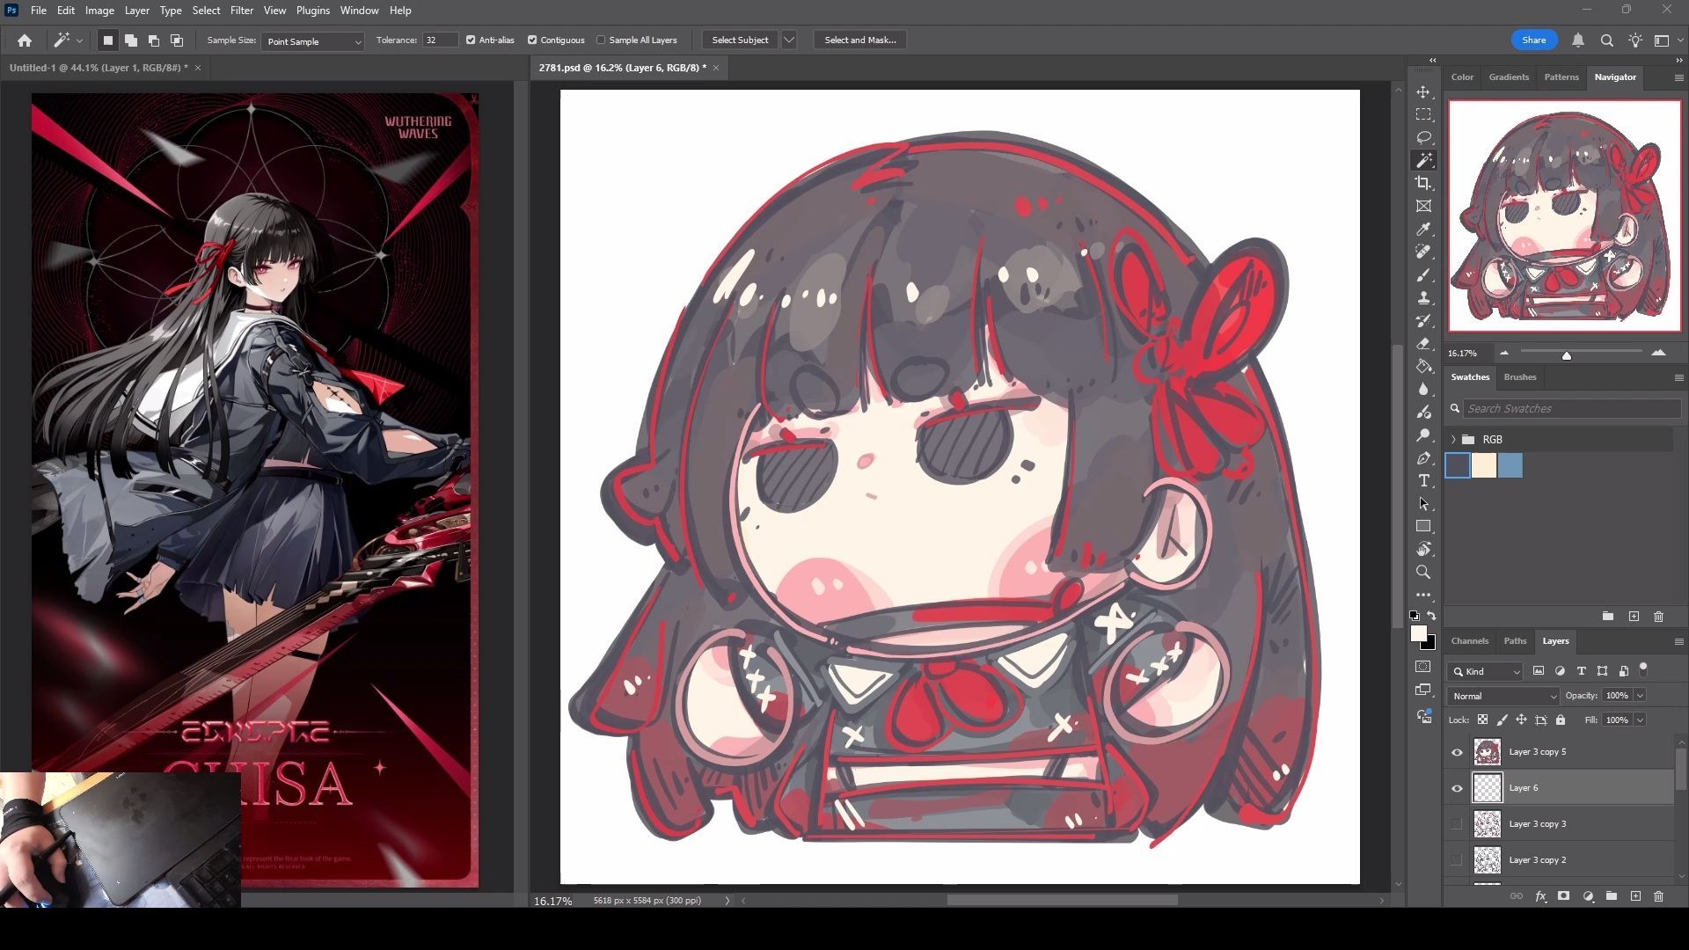The height and width of the screenshot is (950, 1689).
Task: Open the blend mode Normal dropdown
Action: (x=1503, y=696)
